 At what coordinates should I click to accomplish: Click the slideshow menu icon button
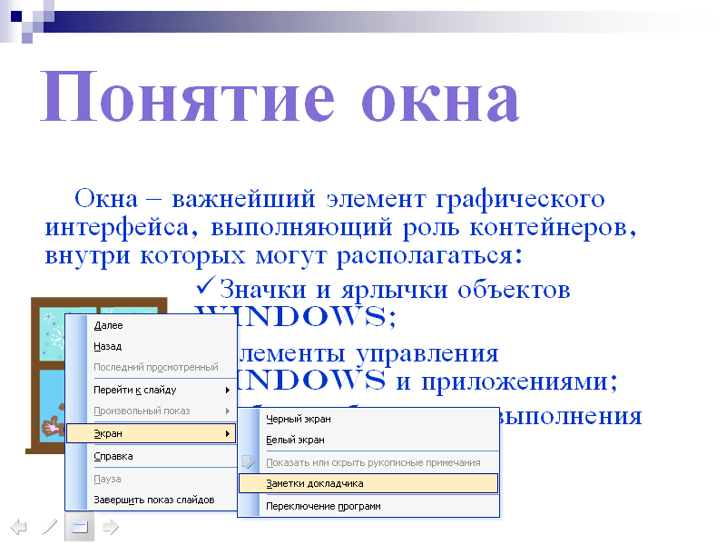[x=80, y=527]
